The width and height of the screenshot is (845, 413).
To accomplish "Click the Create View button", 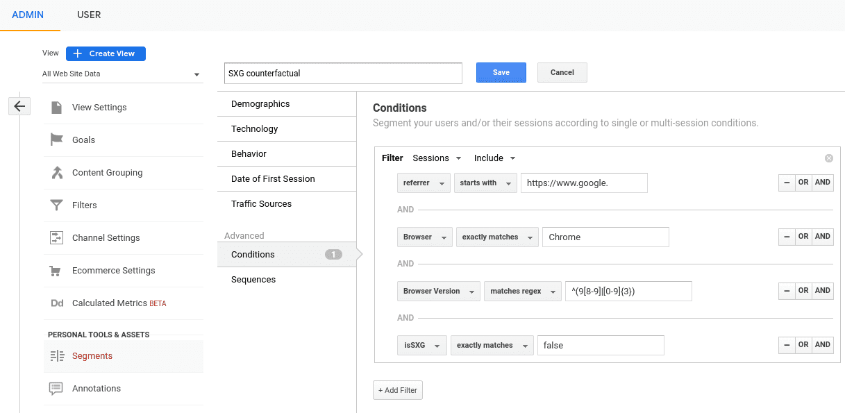I will [106, 53].
